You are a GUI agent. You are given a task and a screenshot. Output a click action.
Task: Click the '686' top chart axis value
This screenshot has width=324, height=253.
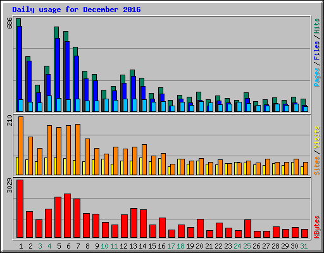(9, 23)
